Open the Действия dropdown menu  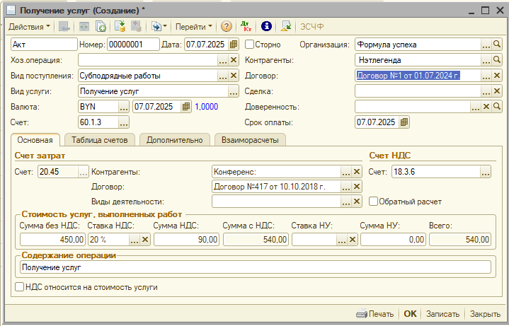(29, 26)
